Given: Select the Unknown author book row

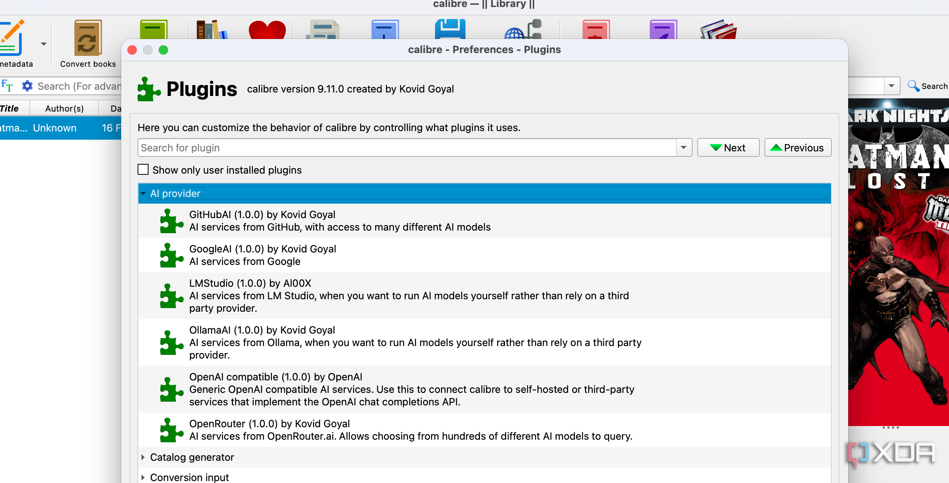Looking at the screenshot, I should (x=61, y=128).
